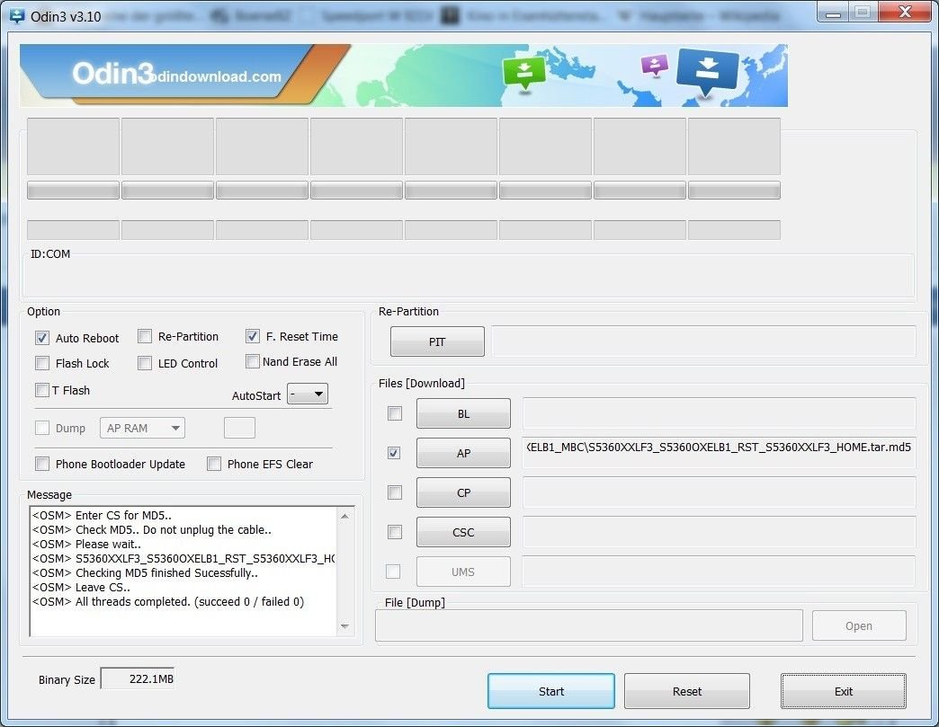The image size is (939, 727).
Task: Enable the Phone EFS Clear checkbox
Action: click(214, 464)
